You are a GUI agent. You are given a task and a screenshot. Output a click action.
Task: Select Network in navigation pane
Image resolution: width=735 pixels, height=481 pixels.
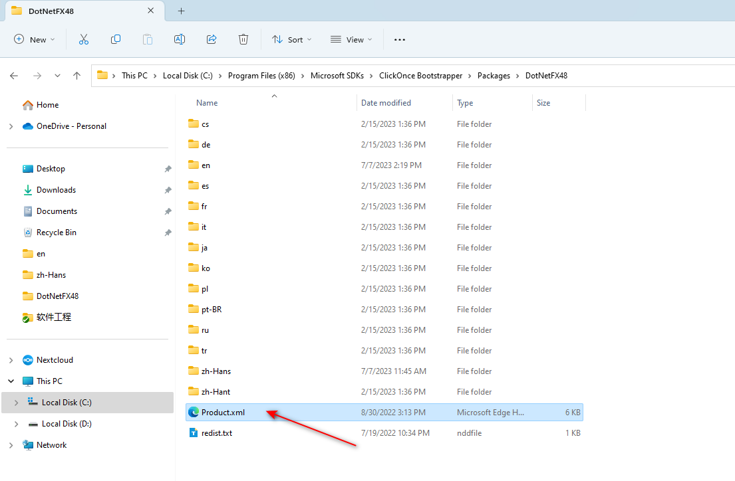[x=51, y=445]
